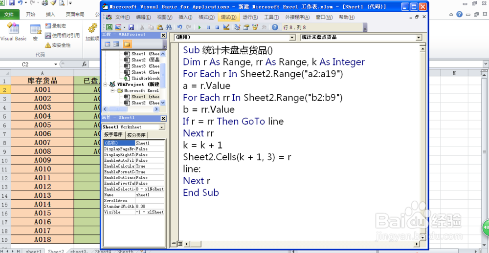The image size is (489, 253).
Task: Switch to the 按字母序 tab
Action: (x=113, y=135)
